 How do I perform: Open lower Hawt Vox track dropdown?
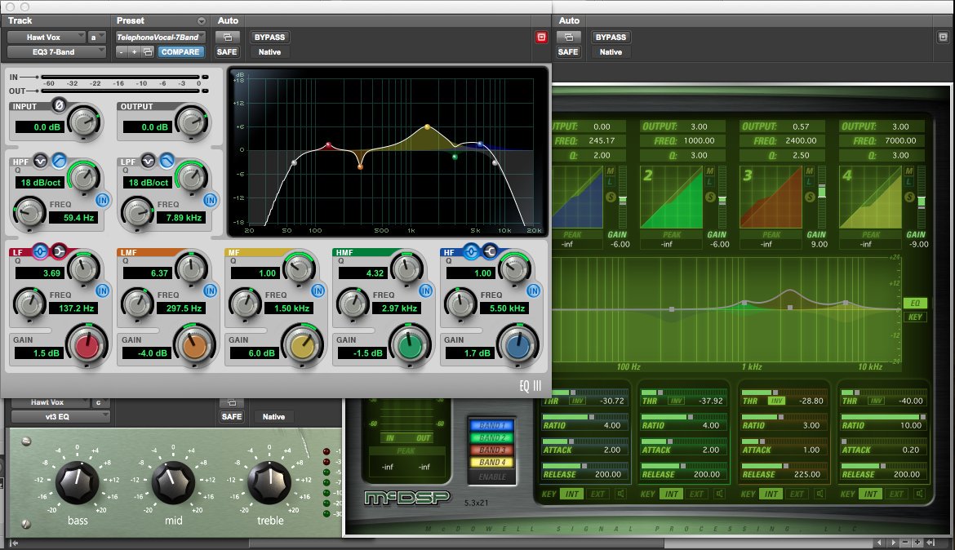point(50,402)
